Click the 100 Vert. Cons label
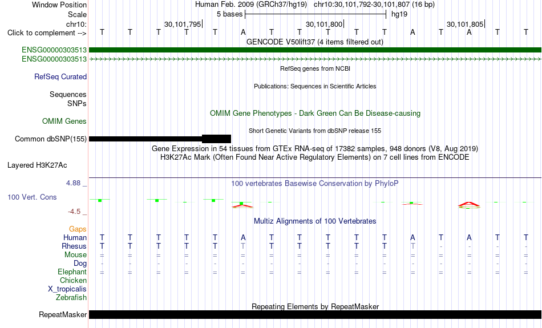The height and width of the screenshot is (328, 542). pos(32,197)
